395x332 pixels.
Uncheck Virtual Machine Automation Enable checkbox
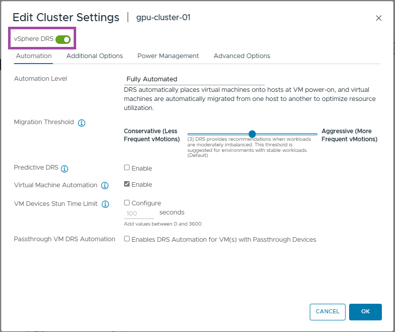(127, 184)
